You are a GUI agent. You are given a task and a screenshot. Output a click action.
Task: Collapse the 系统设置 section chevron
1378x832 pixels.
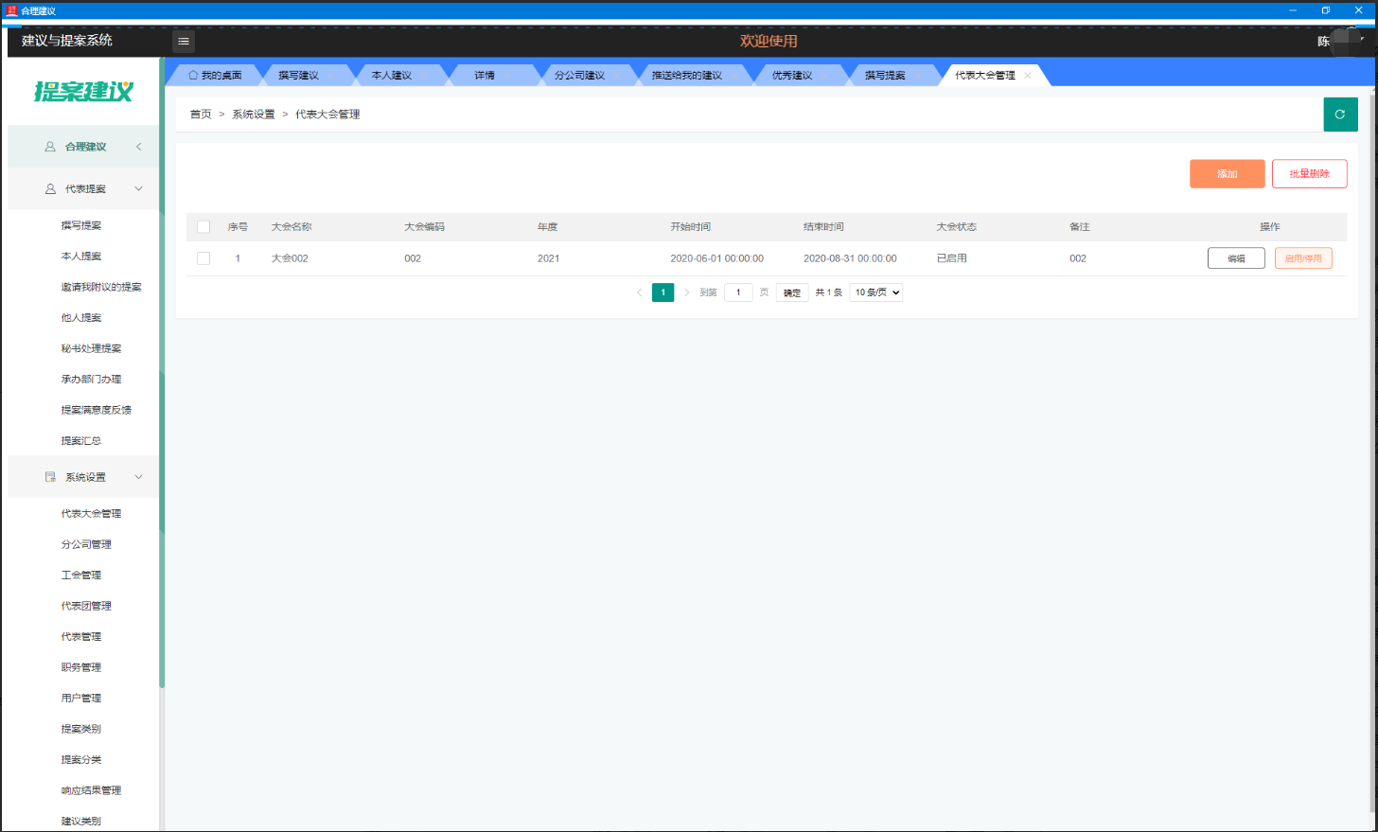pos(139,477)
